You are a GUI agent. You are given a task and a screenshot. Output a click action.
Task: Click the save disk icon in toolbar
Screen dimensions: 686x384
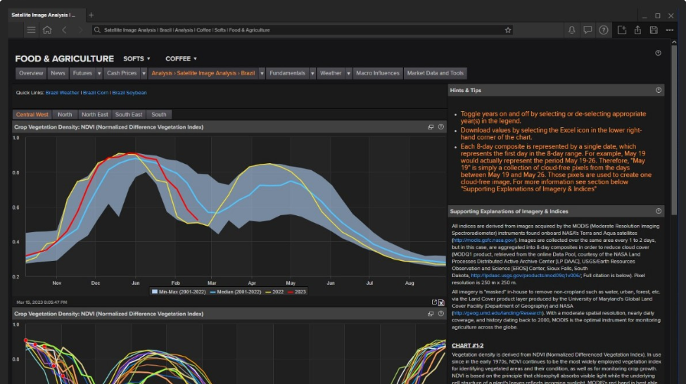[654, 30]
